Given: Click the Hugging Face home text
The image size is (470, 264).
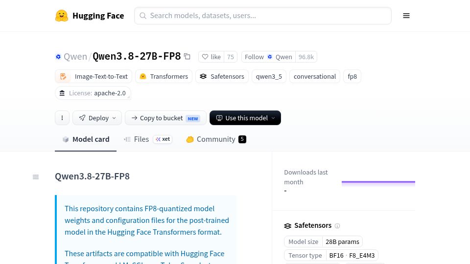Looking at the screenshot, I should coord(98,16).
